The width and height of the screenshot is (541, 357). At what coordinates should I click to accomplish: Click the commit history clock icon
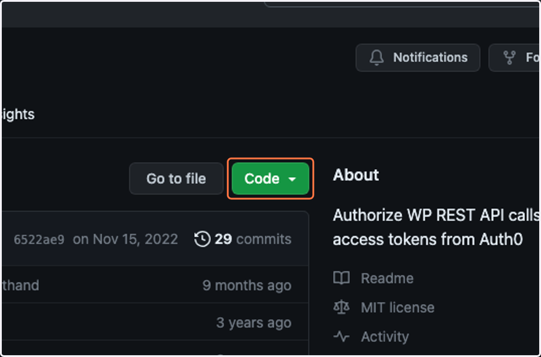202,239
